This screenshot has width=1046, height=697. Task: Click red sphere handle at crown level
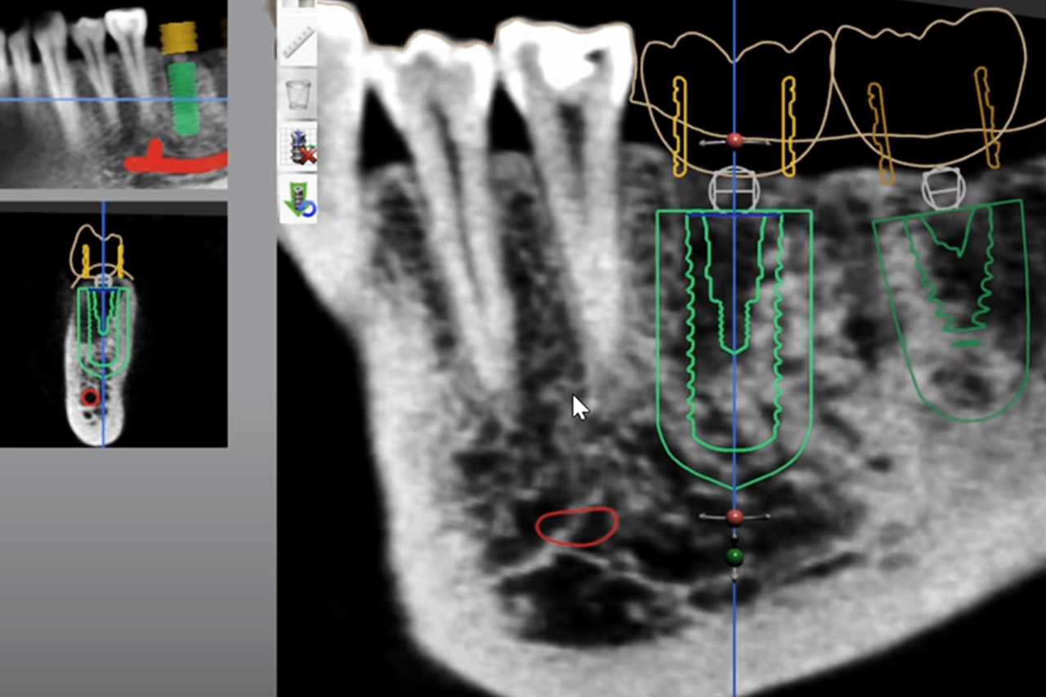point(735,141)
